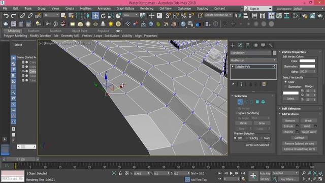
Task: Open the Rendering menu
Action: (x=147, y=9)
